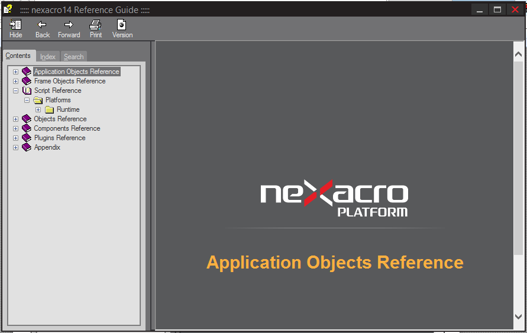Select Plugins Reference tree item
527x333 pixels.
pyautogui.click(x=60, y=137)
